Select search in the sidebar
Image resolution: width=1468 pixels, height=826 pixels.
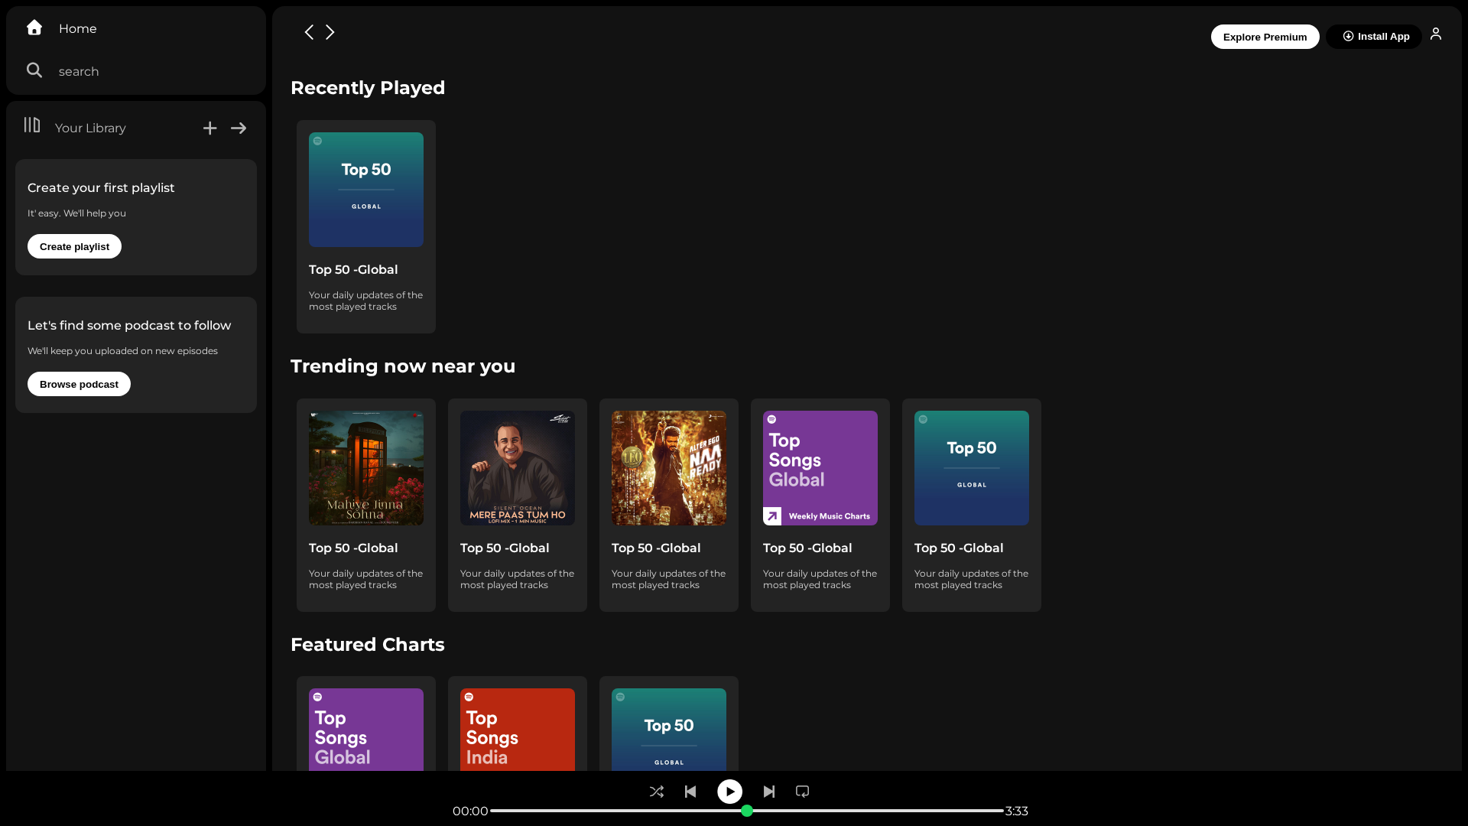coord(79,71)
